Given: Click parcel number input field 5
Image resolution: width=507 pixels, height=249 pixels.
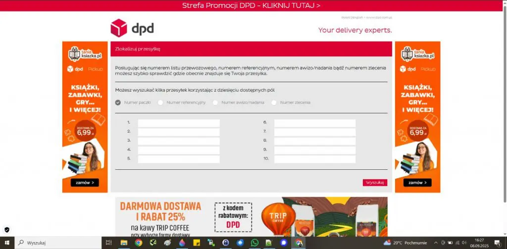Looking at the screenshot, I should [179, 159].
